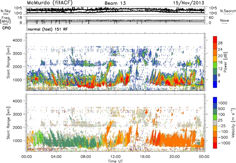Click the date 15/Nov/2013
Viewport: 236px width, 163px height.
(189, 3)
